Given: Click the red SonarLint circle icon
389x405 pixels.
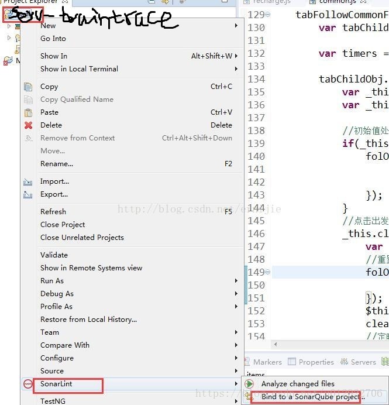Looking at the screenshot, I should point(28,384).
